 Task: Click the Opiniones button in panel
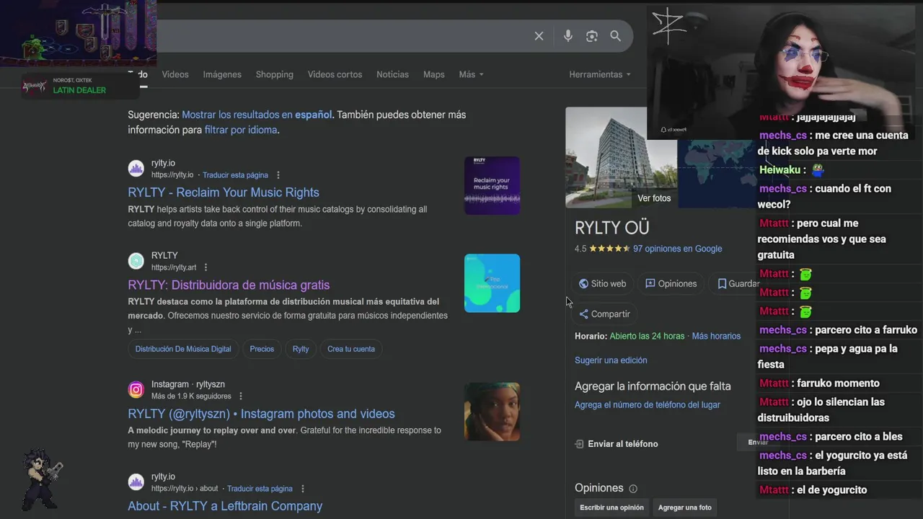pos(671,284)
